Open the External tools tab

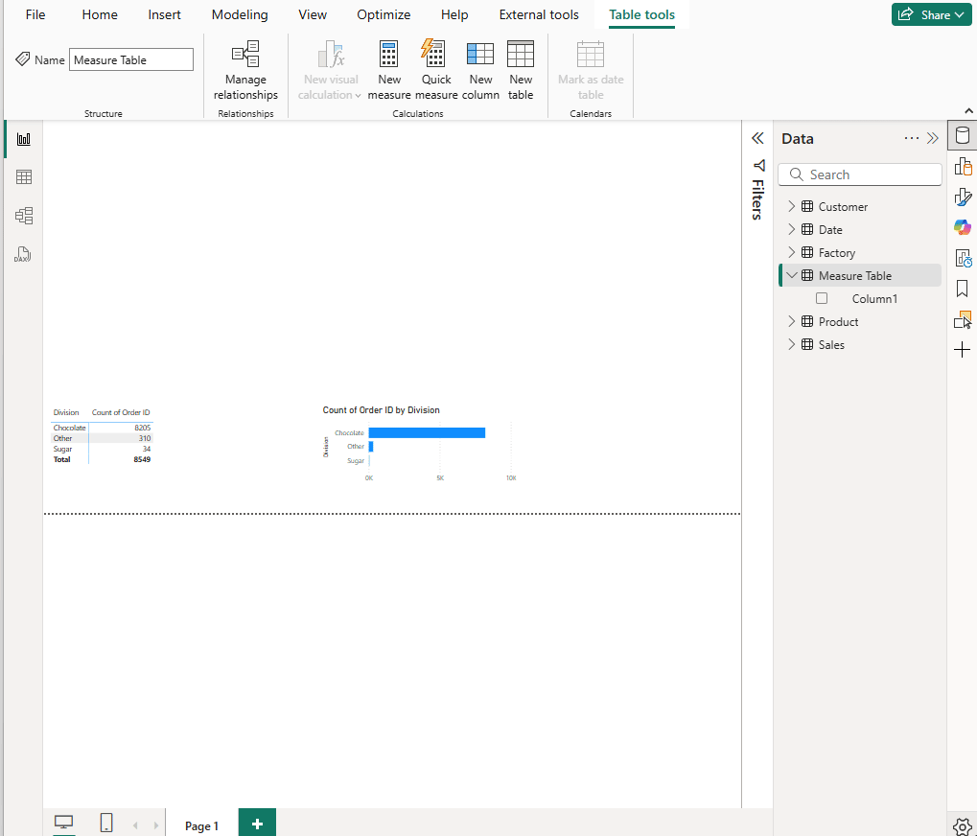pyautogui.click(x=539, y=15)
